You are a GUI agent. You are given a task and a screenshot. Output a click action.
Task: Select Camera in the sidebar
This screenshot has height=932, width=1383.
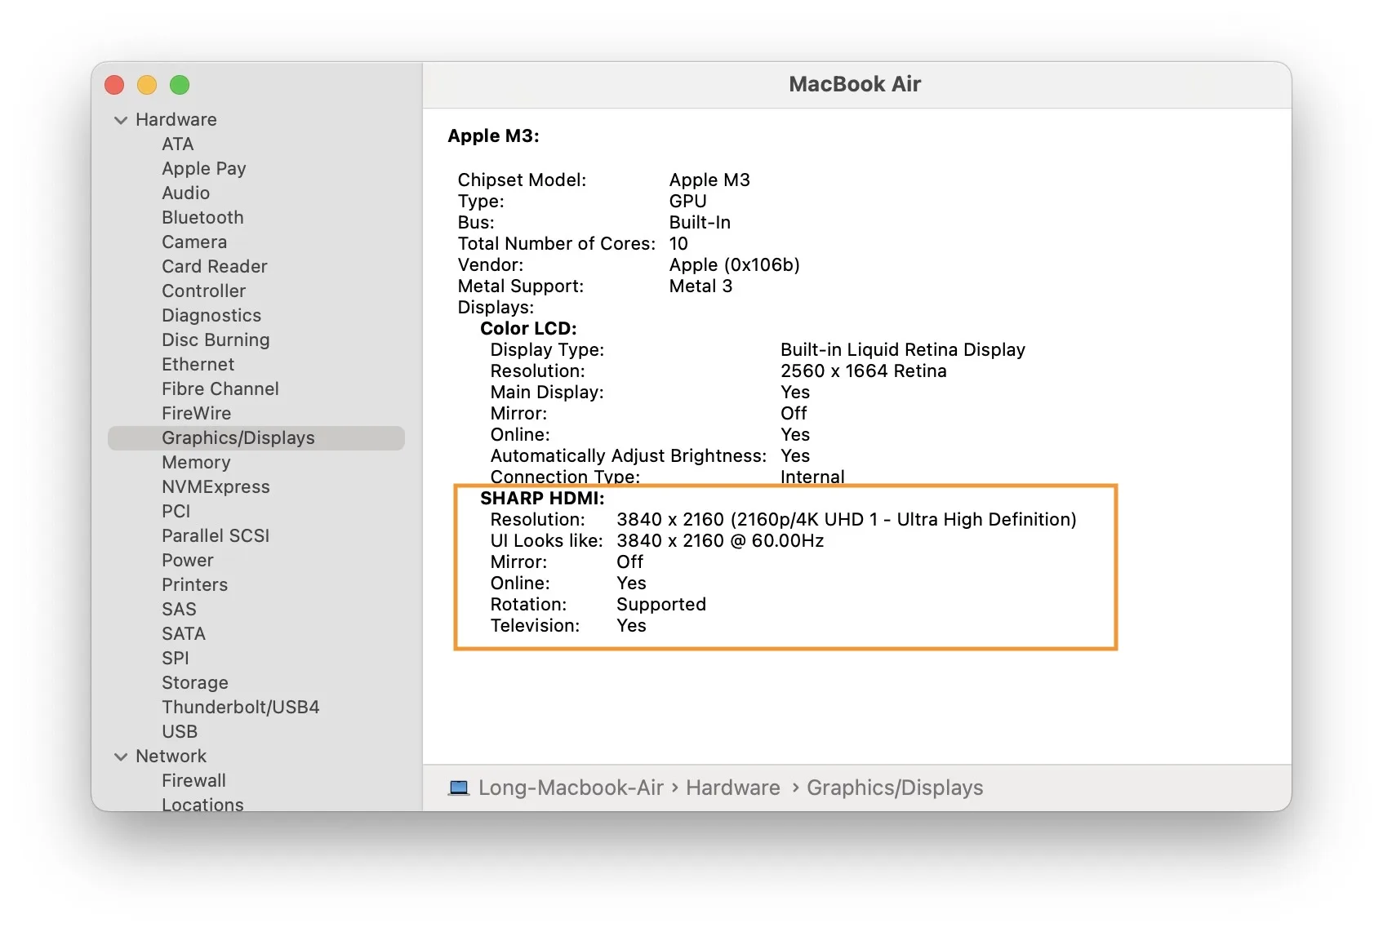click(194, 242)
